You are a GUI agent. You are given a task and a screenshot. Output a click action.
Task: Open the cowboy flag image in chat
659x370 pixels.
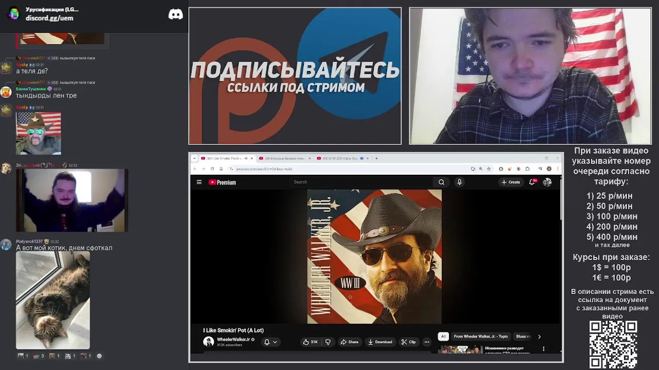point(39,134)
